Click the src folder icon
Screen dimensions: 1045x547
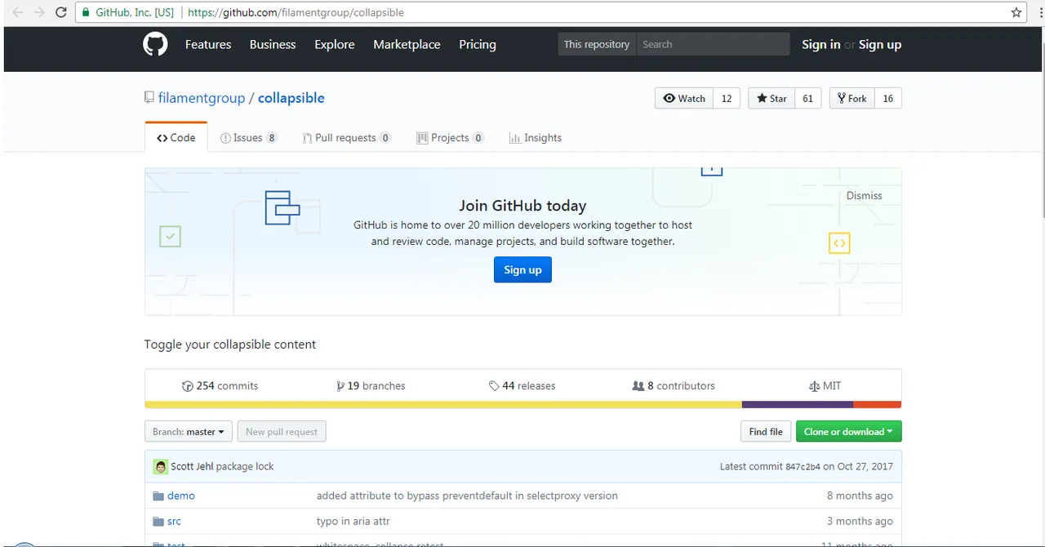tap(158, 521)
